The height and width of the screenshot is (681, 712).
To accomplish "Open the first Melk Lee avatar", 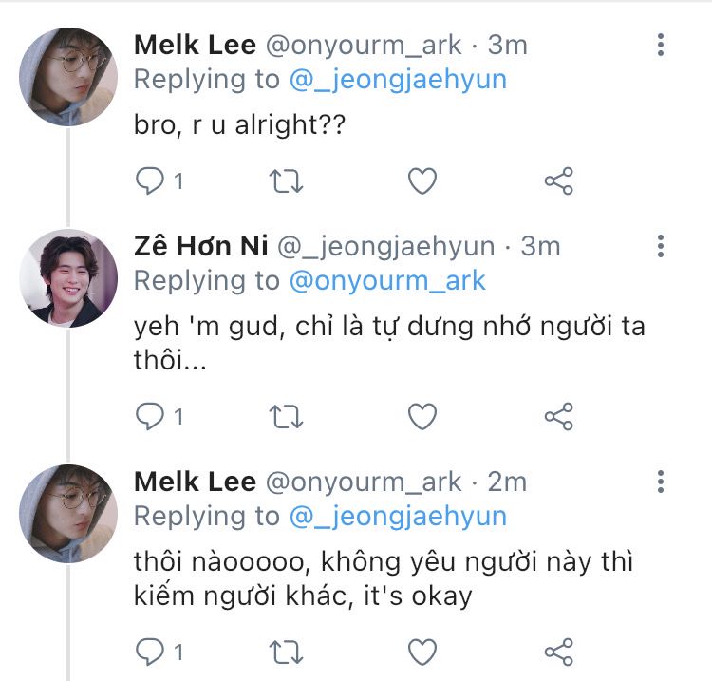I will click(x=68, y=76).
